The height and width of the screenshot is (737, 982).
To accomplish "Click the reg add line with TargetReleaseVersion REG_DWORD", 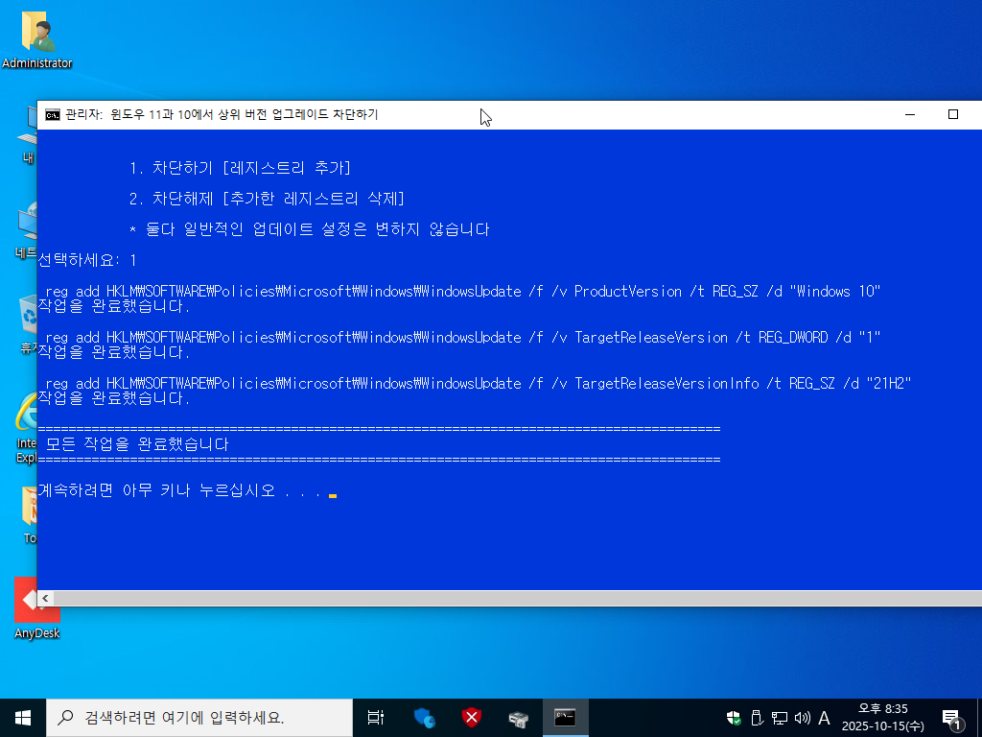I will pyautogui.click(x=463, y=338).
